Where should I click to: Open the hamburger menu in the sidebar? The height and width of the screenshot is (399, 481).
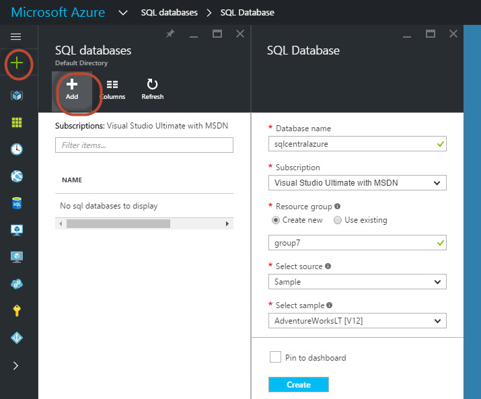tap(16, 36)
